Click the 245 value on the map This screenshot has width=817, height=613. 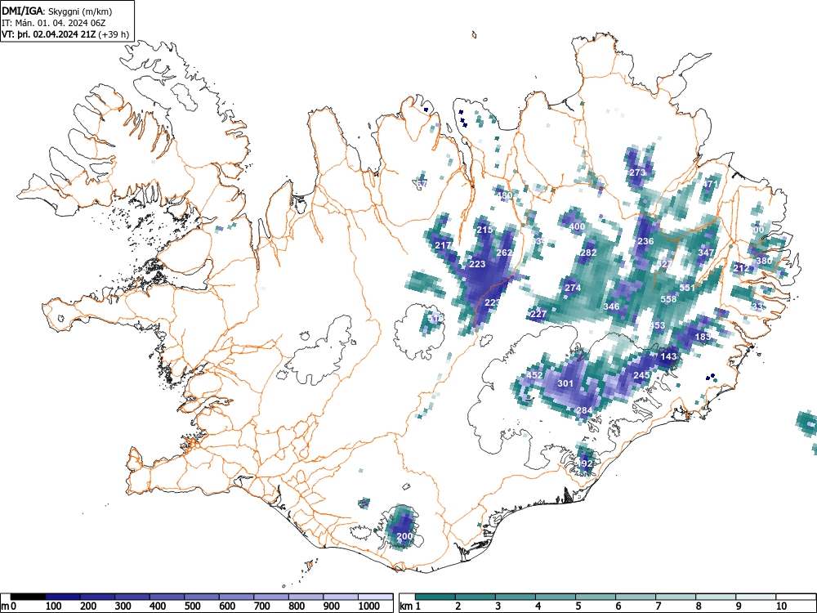[x=642, y=375]
